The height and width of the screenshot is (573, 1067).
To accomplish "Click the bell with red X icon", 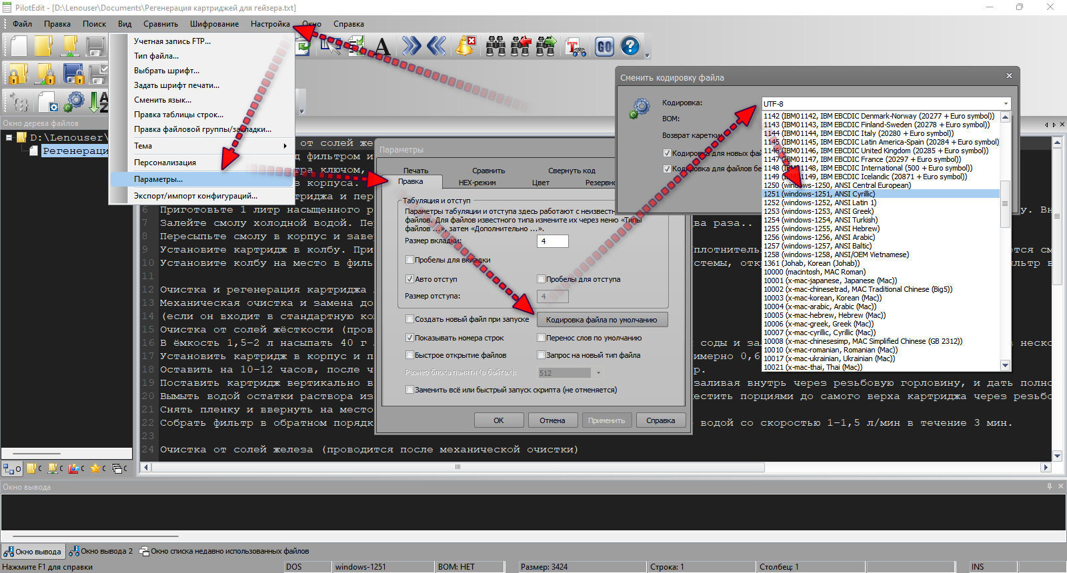I will [x=465, y=46].
